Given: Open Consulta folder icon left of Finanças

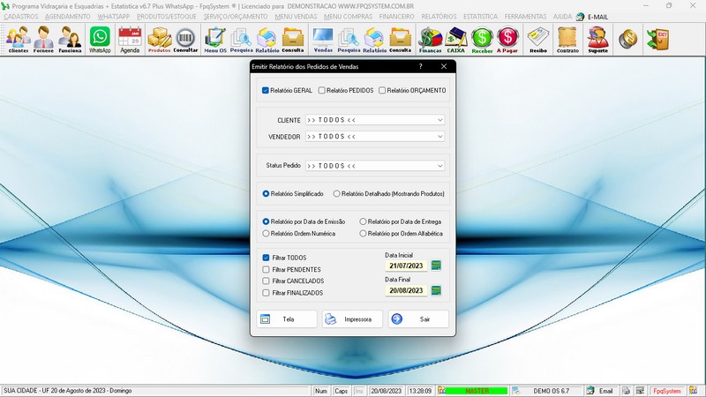Looking at the screenshot, I should tap(401, 40).
